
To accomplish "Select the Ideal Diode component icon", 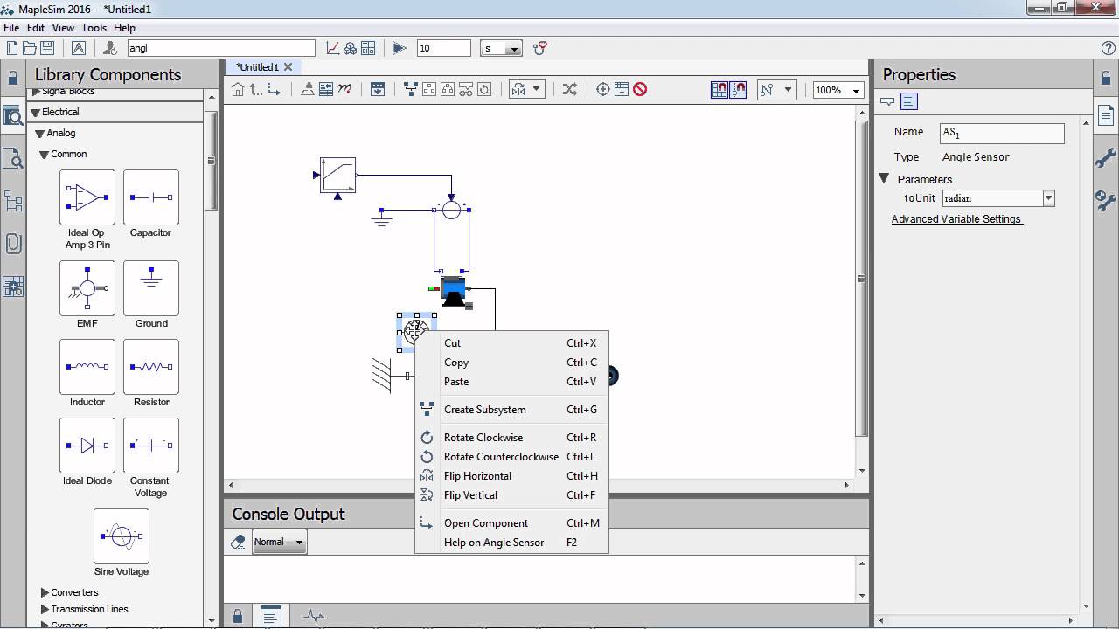I will pyautogui.click(x=87, y=446).
